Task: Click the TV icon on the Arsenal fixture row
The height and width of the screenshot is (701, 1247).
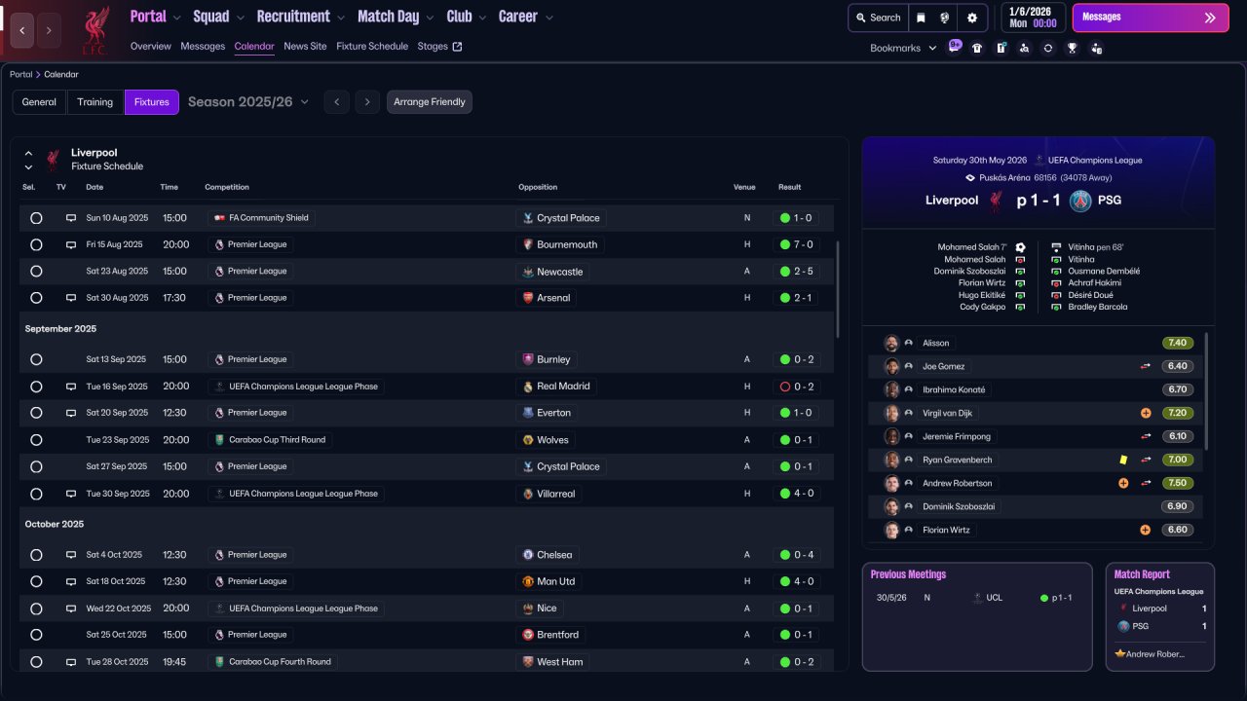Action: (71, 298)
